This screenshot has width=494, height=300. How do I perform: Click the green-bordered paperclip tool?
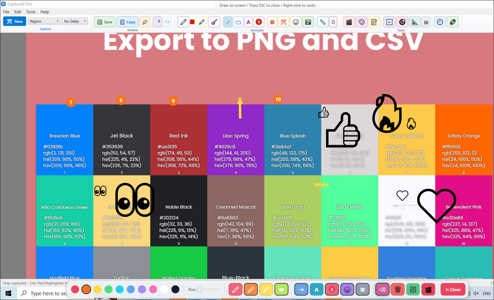(x=453, y=22)
